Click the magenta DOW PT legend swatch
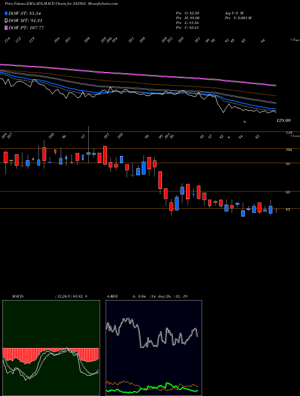 pyautogui.click(x=6, y=28)
